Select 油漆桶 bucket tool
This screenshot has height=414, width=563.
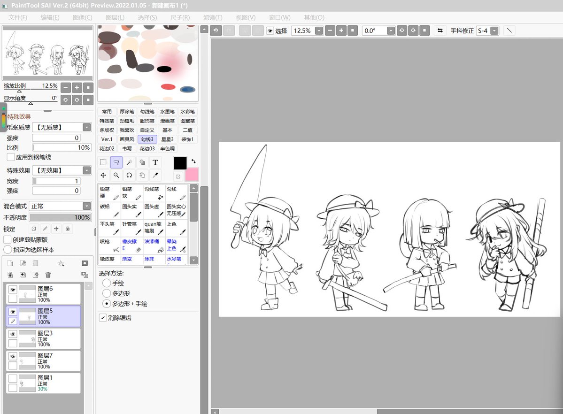point(154,245)
